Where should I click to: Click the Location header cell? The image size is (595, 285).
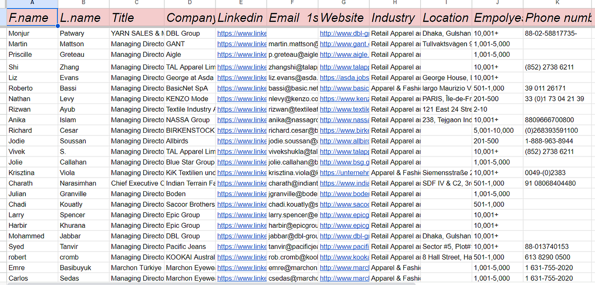[446, 18]
